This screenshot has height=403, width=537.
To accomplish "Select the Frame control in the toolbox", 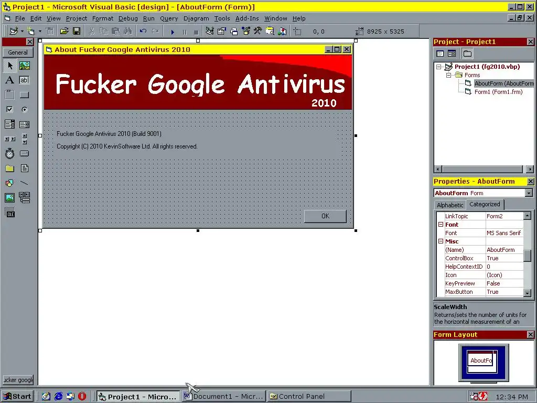I will point(10,95).
